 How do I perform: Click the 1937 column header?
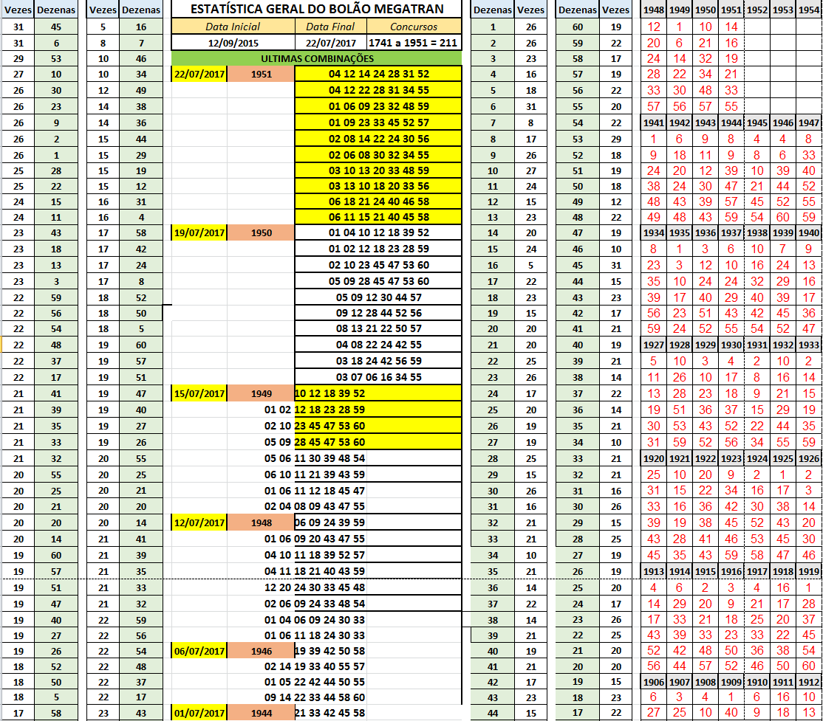[x=731, y=232]
